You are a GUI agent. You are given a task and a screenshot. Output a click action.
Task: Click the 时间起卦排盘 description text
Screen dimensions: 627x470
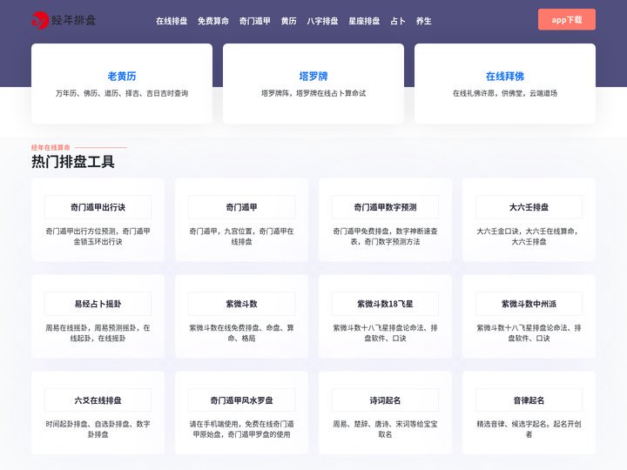pos(98,429)
